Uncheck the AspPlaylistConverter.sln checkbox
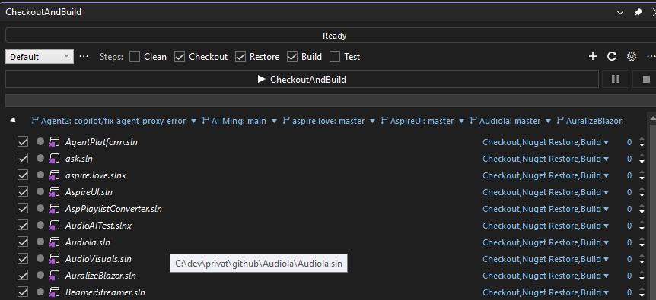The height and width of the screenshot is (300, 656). (23, 209)
